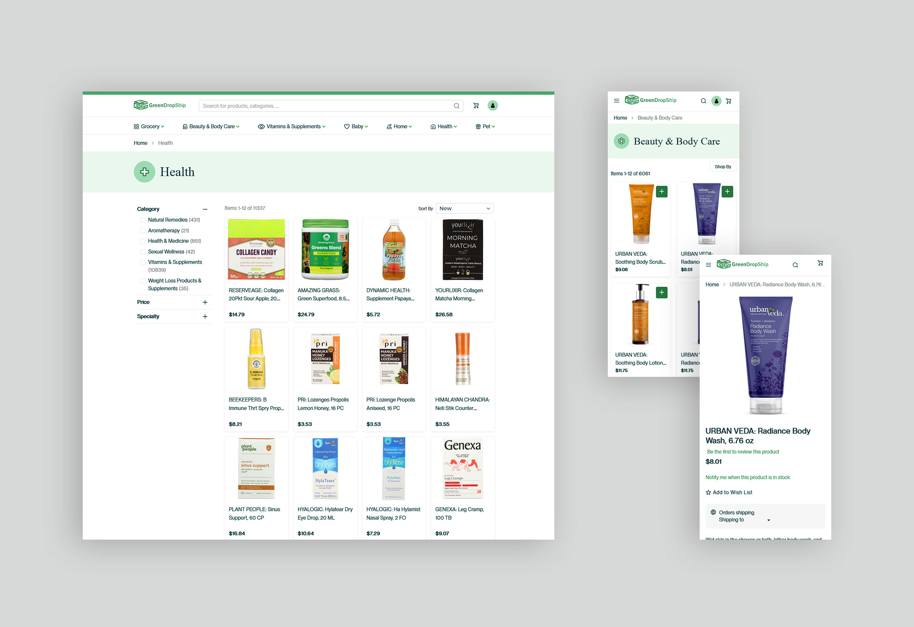Open the hamburger menu on the mobile view
Screen dimensions: 914x627
616,100
